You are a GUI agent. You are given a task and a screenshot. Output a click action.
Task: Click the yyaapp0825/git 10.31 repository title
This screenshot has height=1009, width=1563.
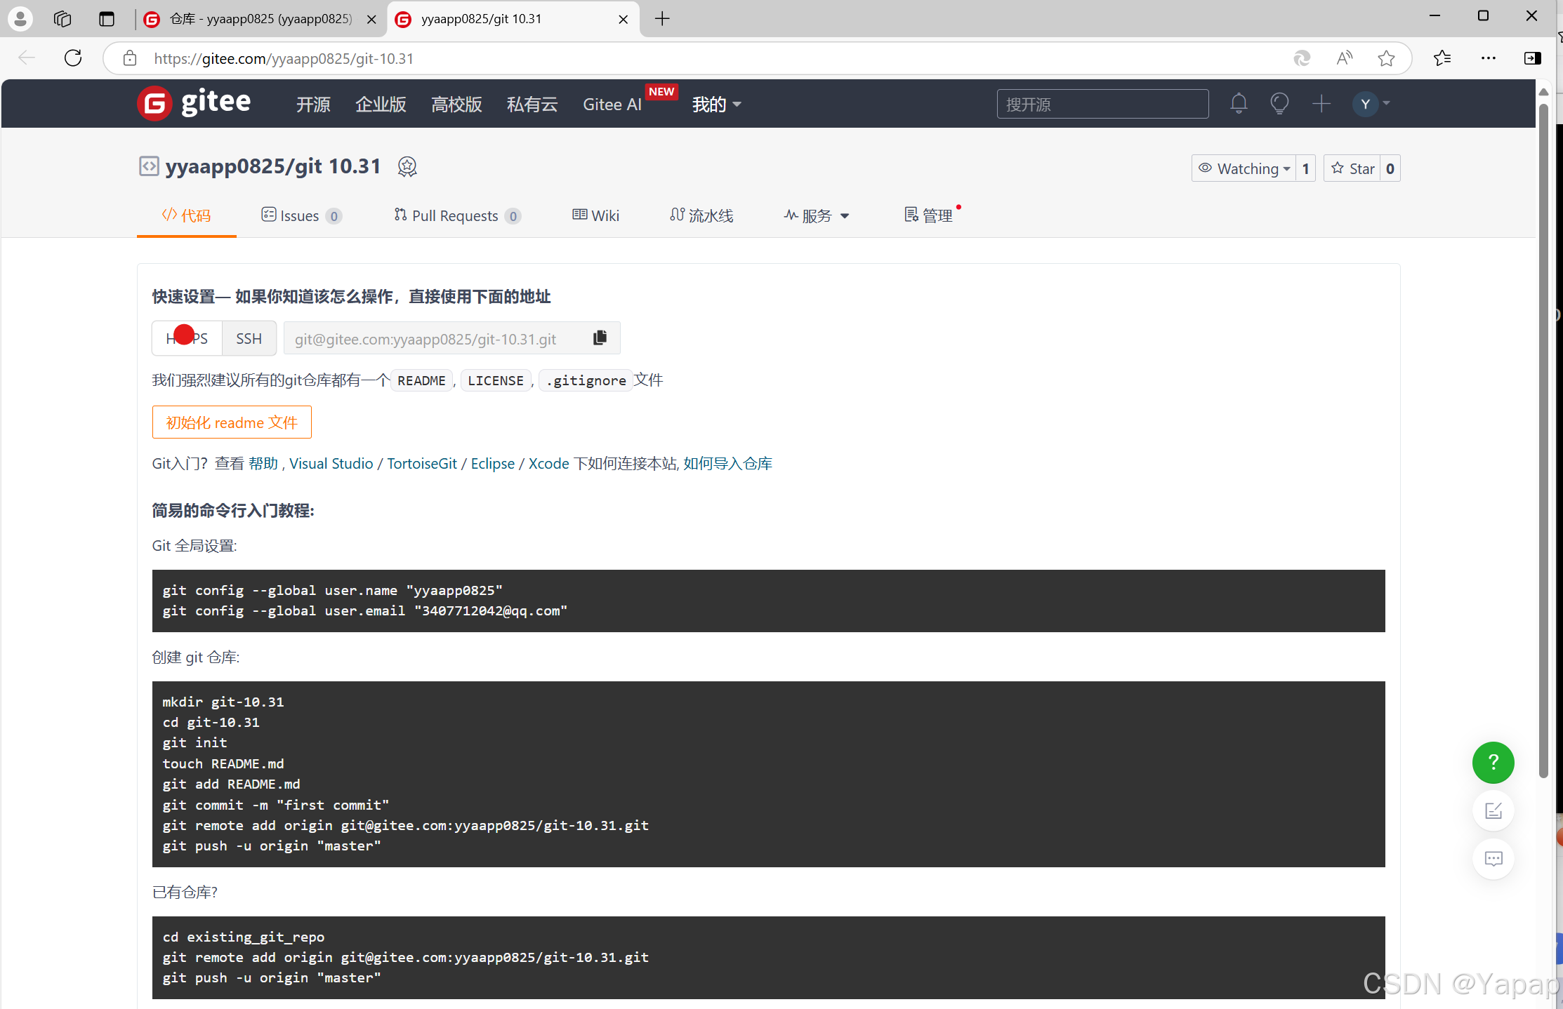(273, 166)
